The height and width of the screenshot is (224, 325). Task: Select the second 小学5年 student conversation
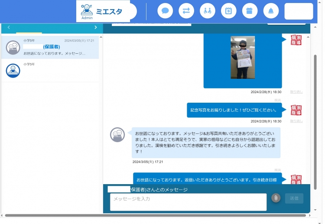click(50, 70)
